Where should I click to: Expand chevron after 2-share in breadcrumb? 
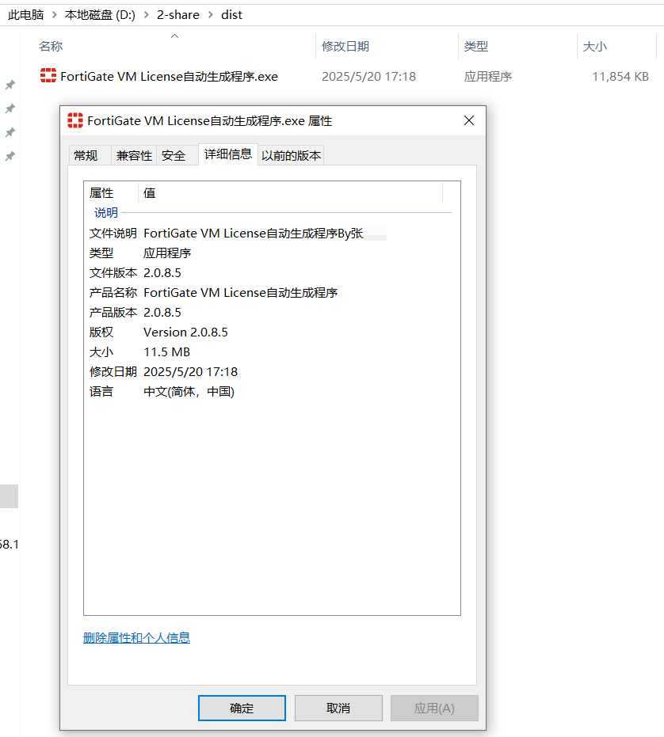(210, 15)
